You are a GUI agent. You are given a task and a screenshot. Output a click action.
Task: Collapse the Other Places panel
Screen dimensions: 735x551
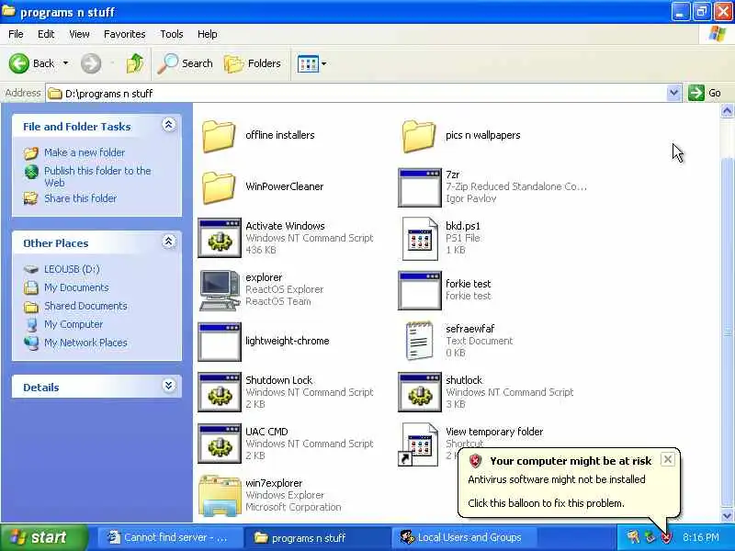(x=169, y=242)
